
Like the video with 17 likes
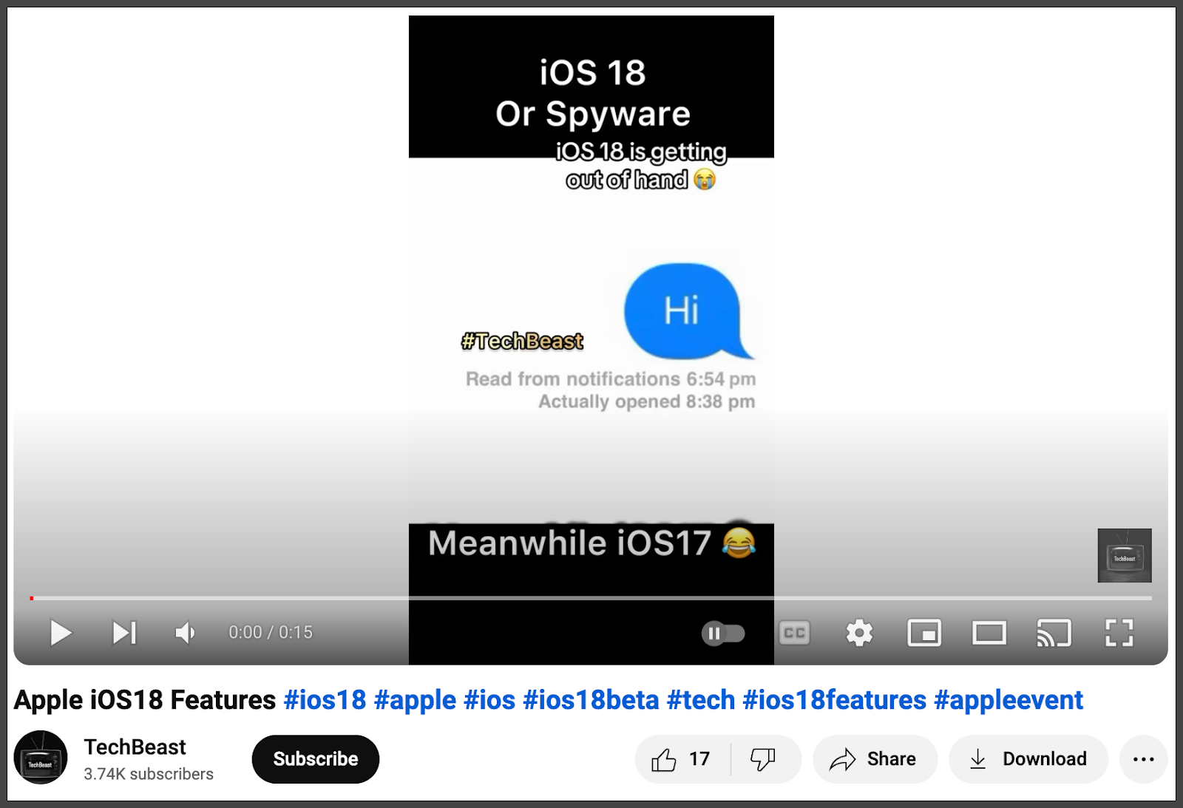[x=682, y=759]
